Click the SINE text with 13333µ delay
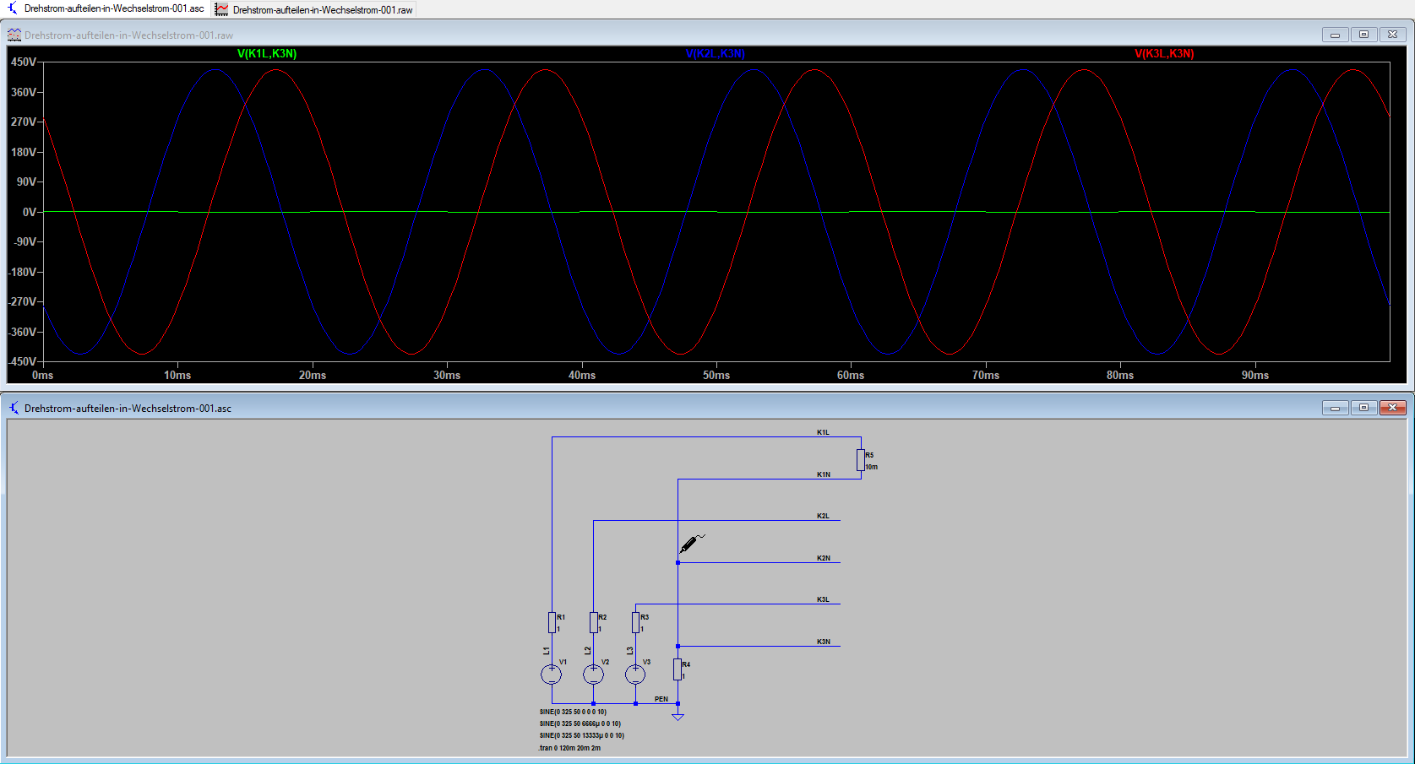This screenshot has height=764, width=1415. [582, 735]
